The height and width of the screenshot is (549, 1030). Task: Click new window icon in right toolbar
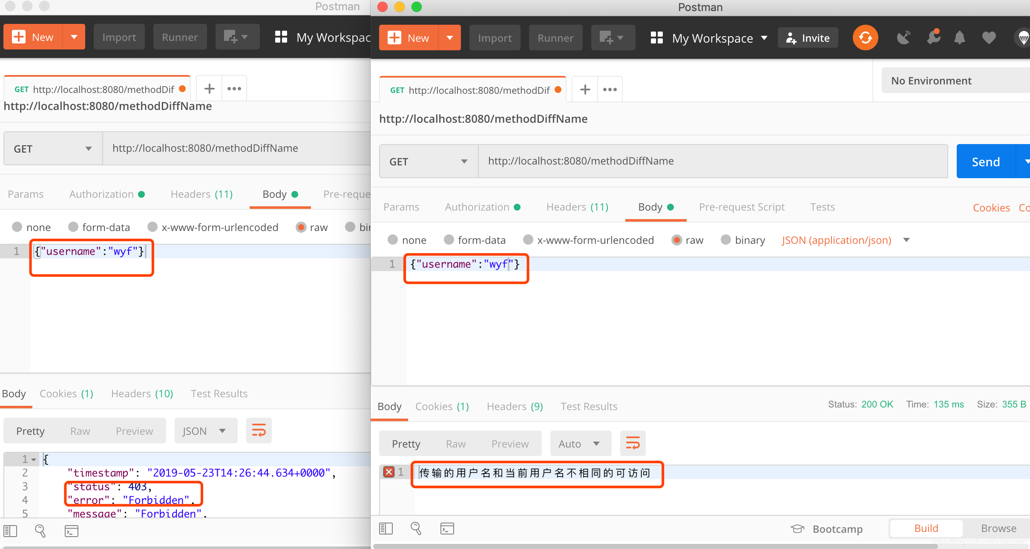[613, 38]
